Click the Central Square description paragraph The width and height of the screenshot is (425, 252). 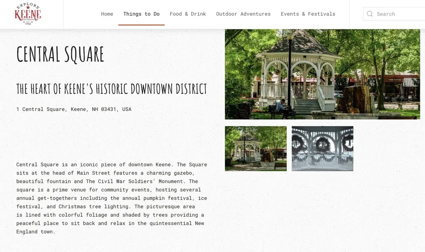(x=111, y=198)
